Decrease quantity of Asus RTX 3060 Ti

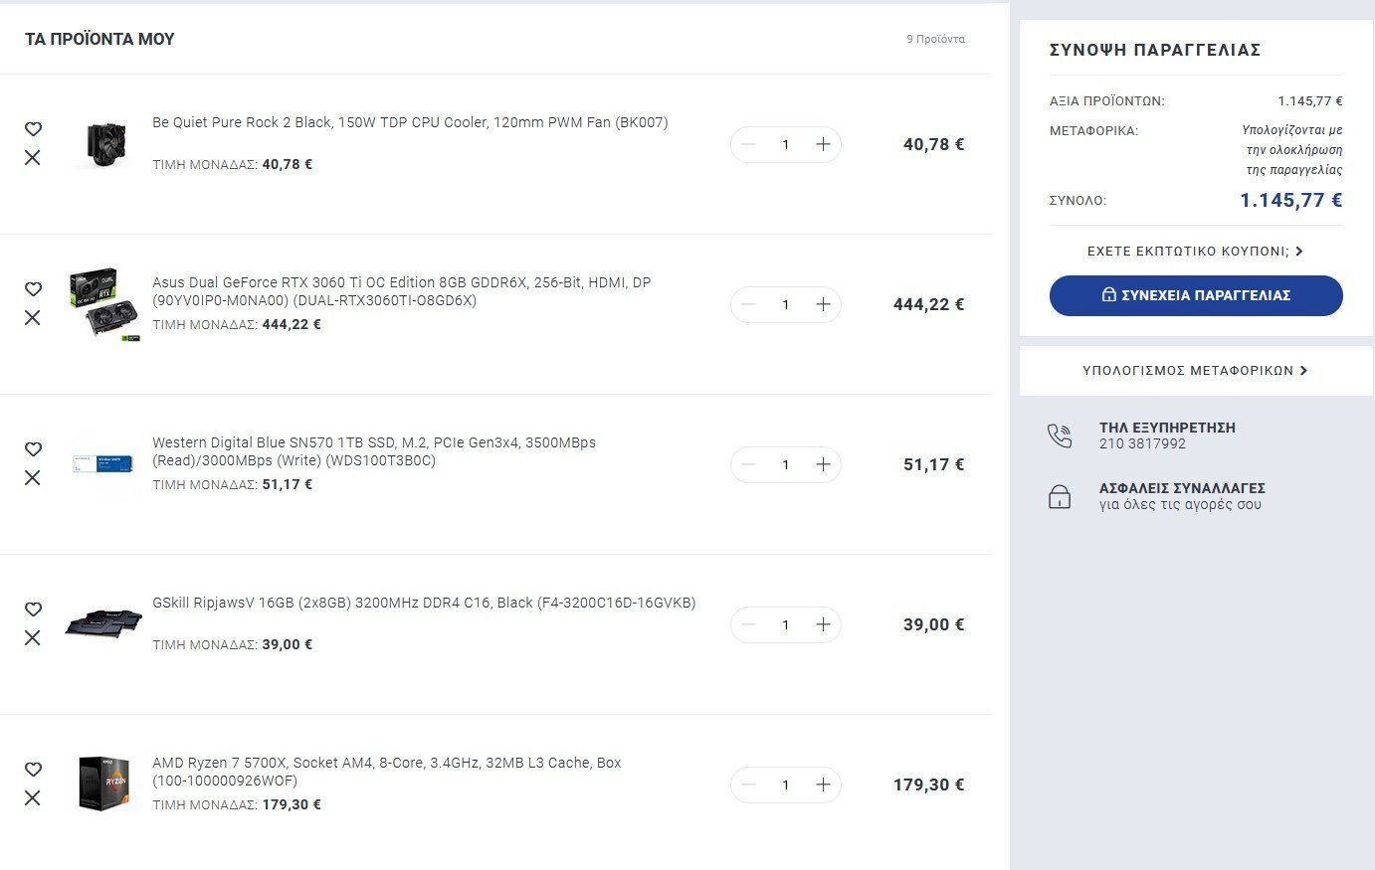coord(749,304)
